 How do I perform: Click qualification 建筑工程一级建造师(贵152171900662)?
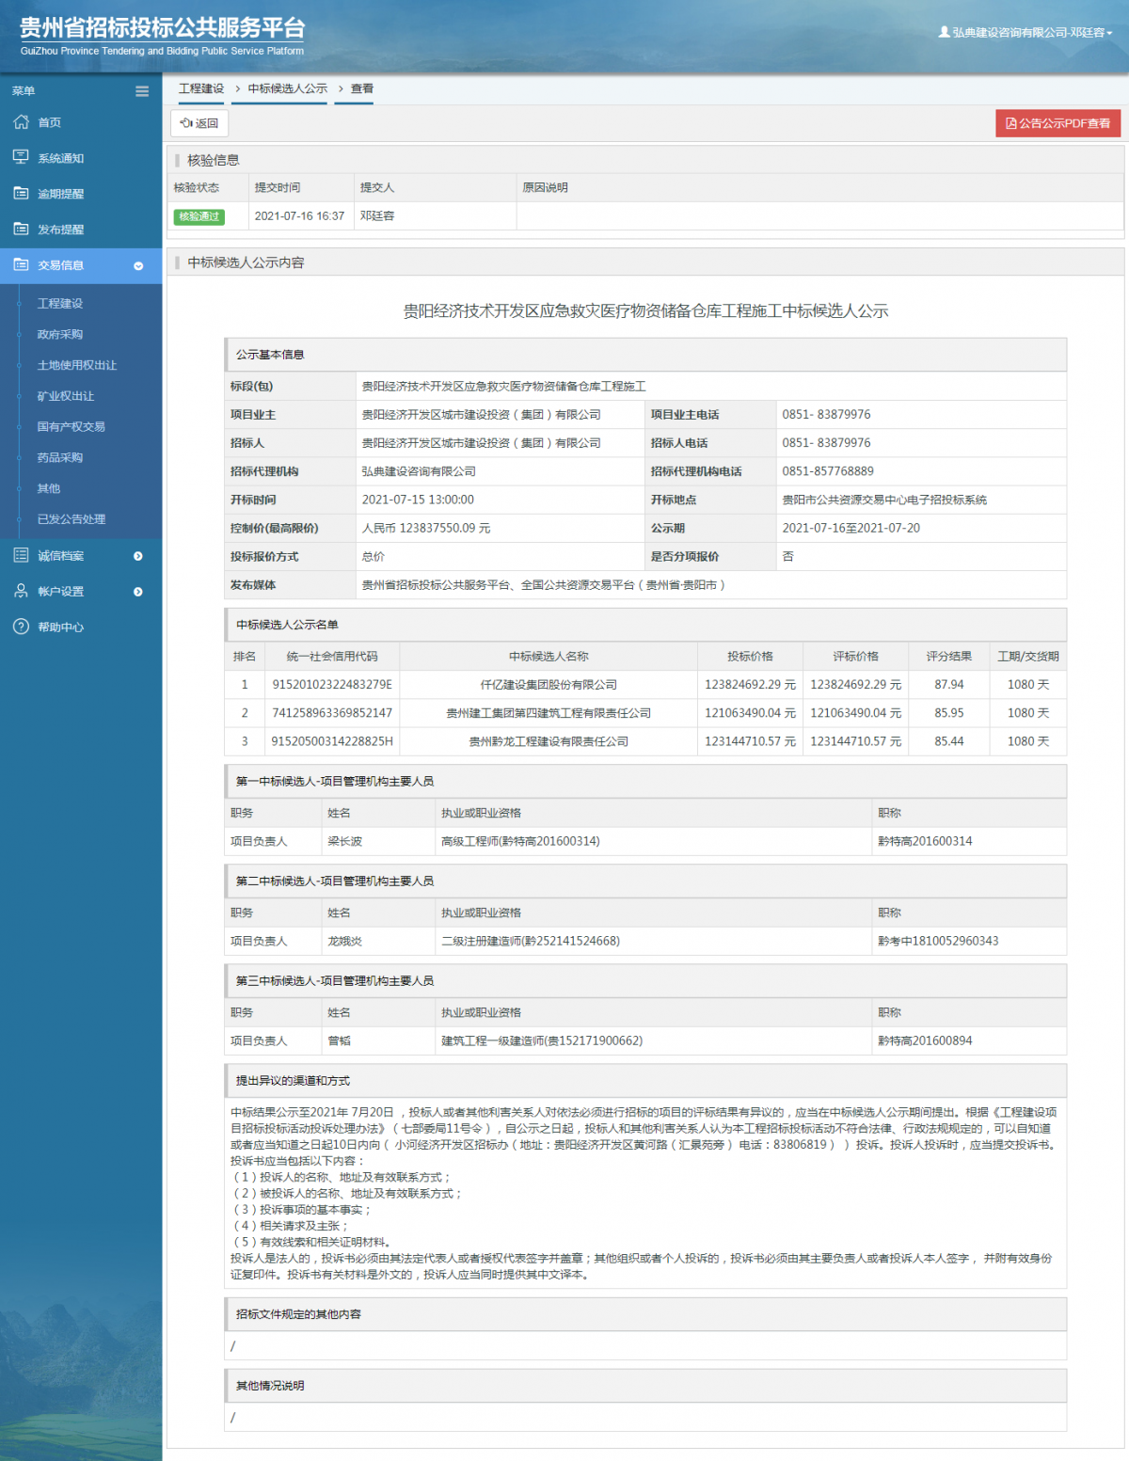pos(542,1040)
